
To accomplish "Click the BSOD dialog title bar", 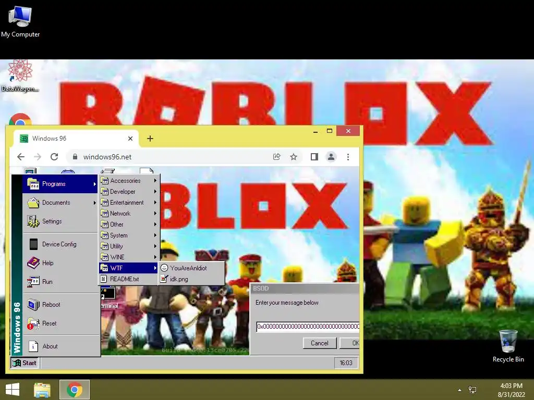I will tap(305, 289).
